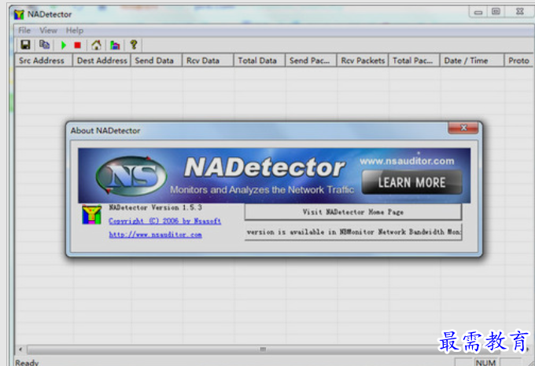
Task: Click the Home page house icon
Action: 96,45
